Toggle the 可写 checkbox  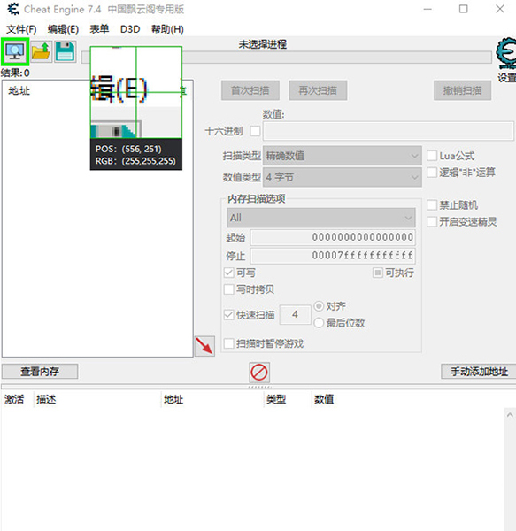pyautogui.click(x=229, y=273)
